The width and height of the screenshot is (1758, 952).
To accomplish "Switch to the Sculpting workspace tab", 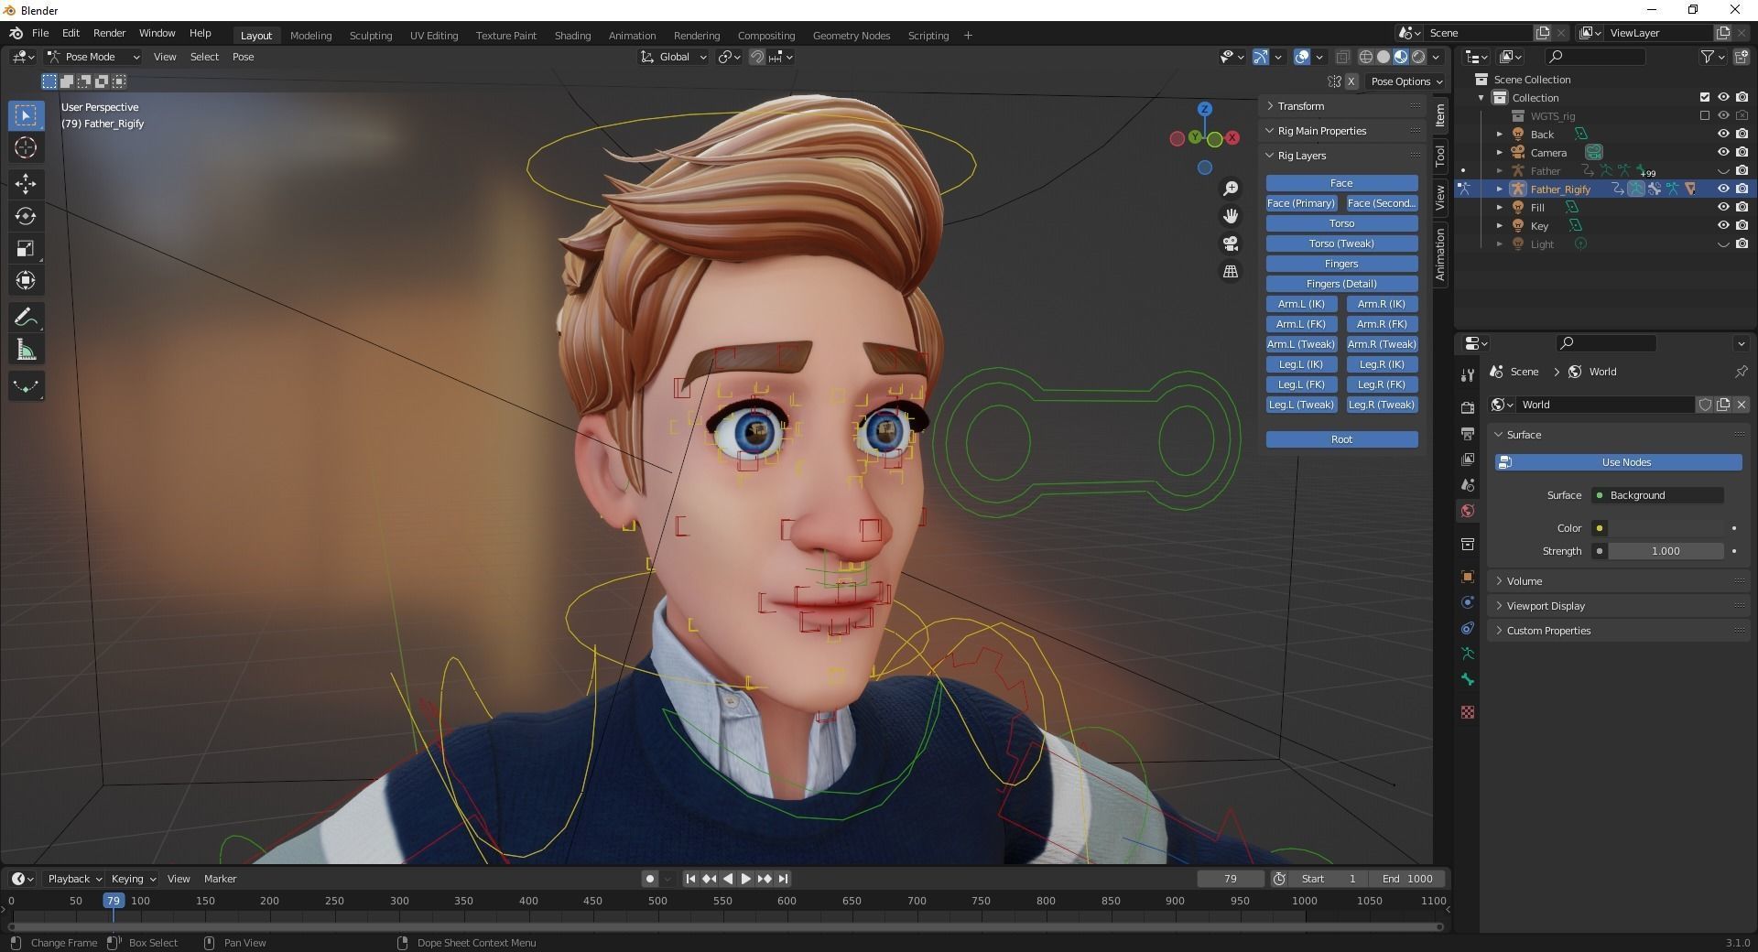I will [x=371, y=36].
